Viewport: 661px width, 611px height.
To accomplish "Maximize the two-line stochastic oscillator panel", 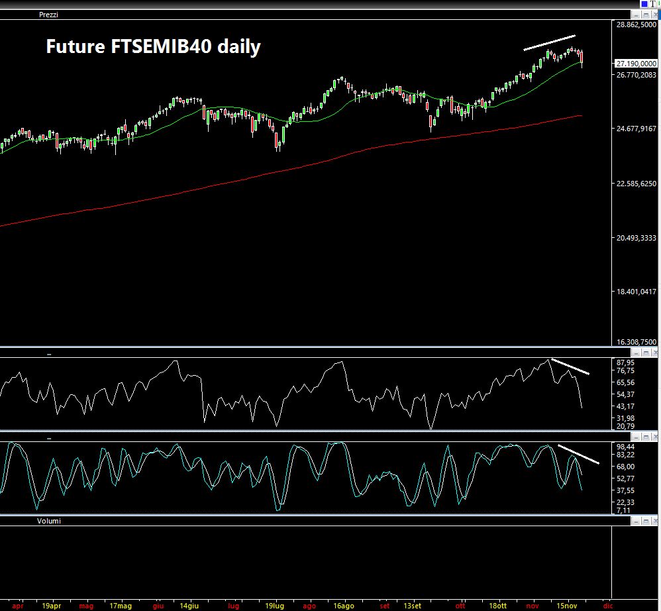I will tap(646, 437).
